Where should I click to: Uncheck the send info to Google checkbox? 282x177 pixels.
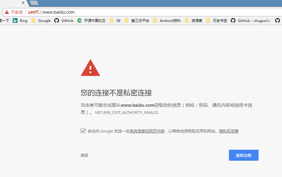click(x=83, y=131)
